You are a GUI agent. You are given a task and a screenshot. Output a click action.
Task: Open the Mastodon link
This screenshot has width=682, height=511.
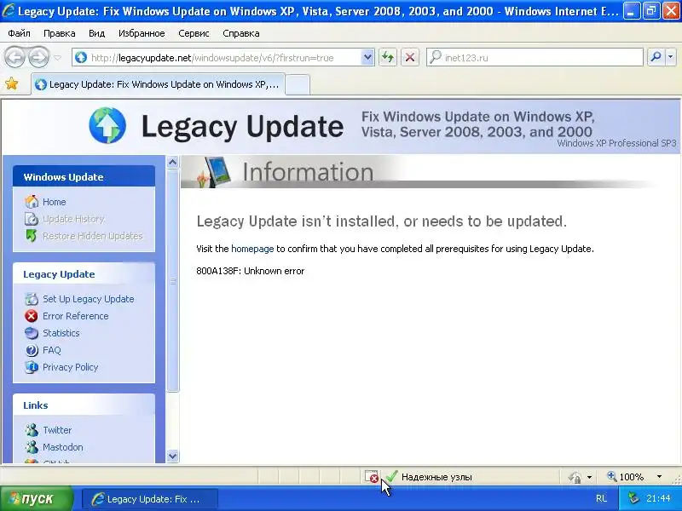[63, 447]
